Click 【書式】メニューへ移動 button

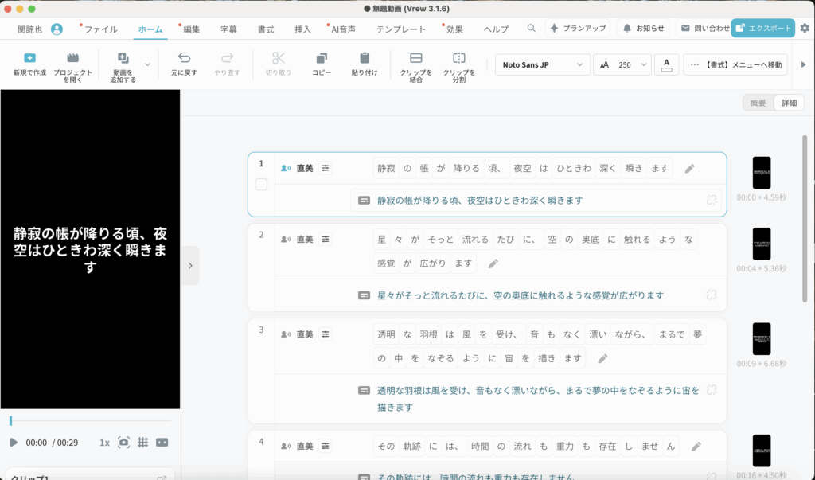pos(735,64)
